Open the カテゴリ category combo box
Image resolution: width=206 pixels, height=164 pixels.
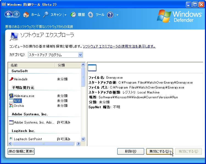(55, 55)
